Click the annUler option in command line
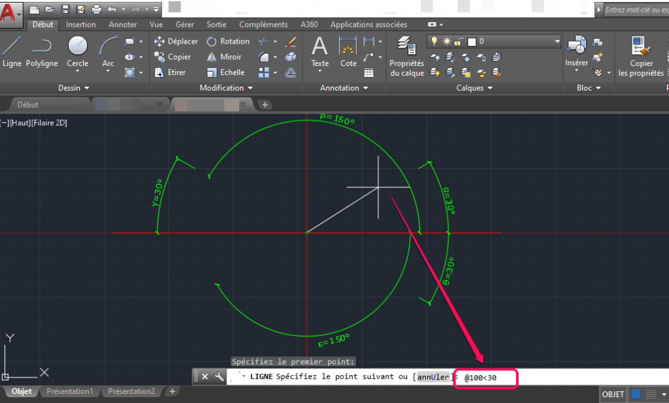The width and height of the screenshot is (669, 403). pos(433,376)
